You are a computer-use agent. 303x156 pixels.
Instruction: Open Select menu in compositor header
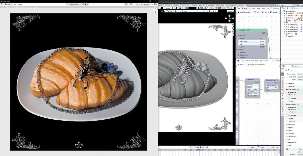pyautogui.click(x=248, y=61)
